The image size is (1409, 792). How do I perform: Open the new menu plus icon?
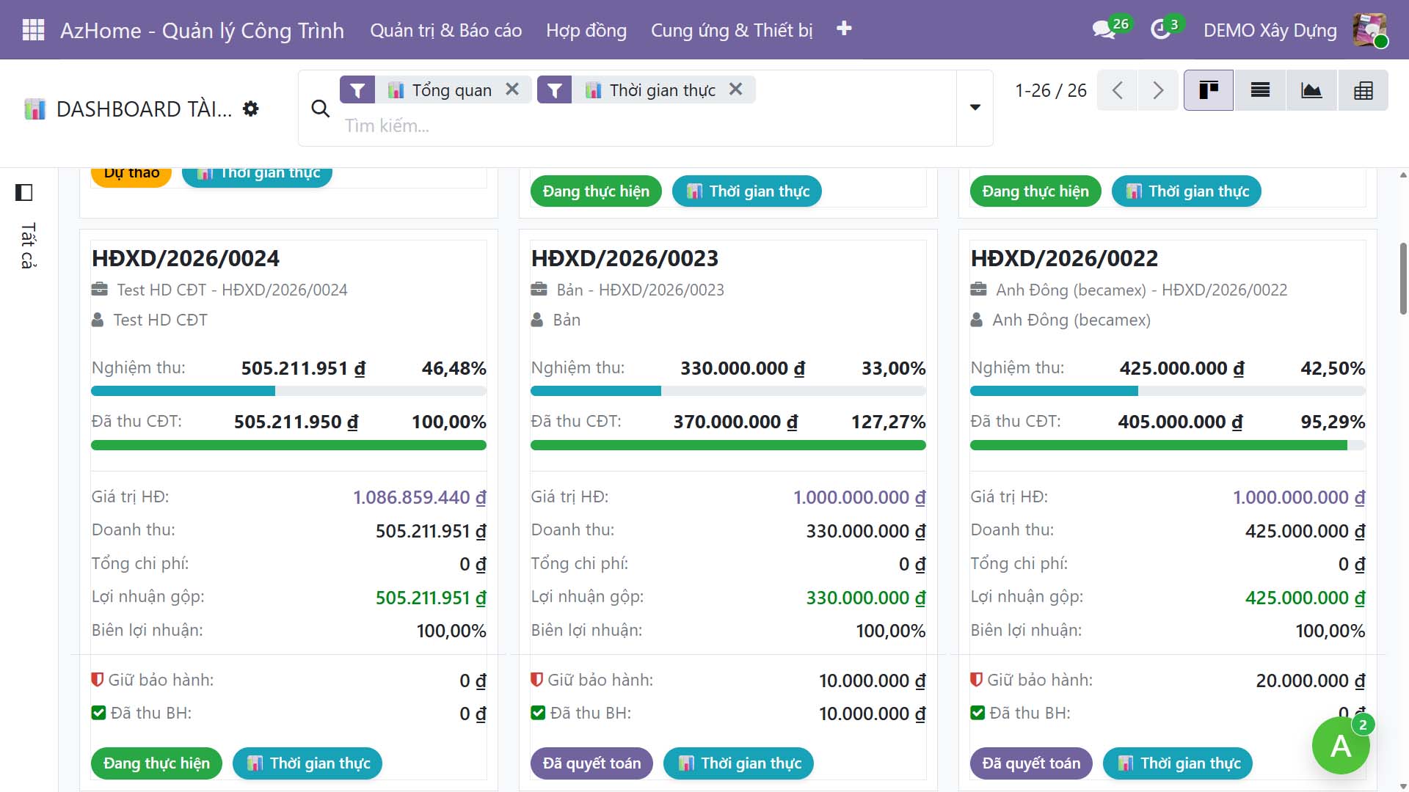[x=844, y=29]
